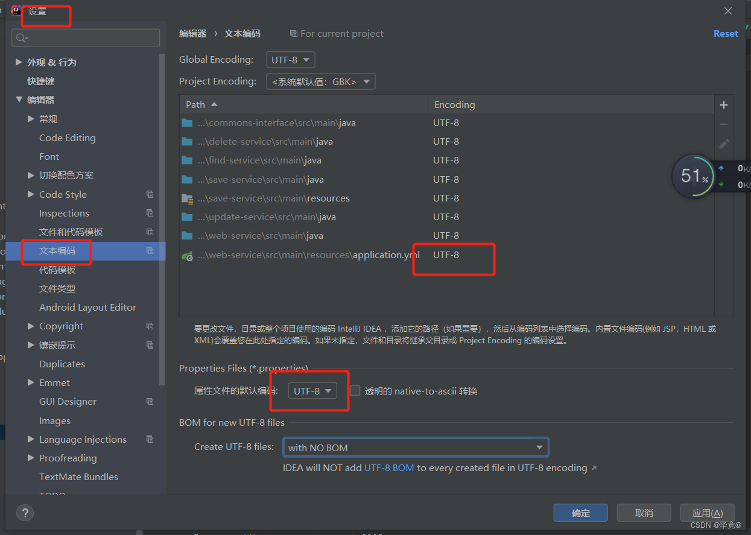751x535 pixels.
Task: Click the IntelliJ IDEA logo in title bar
Action: (16, 11)
